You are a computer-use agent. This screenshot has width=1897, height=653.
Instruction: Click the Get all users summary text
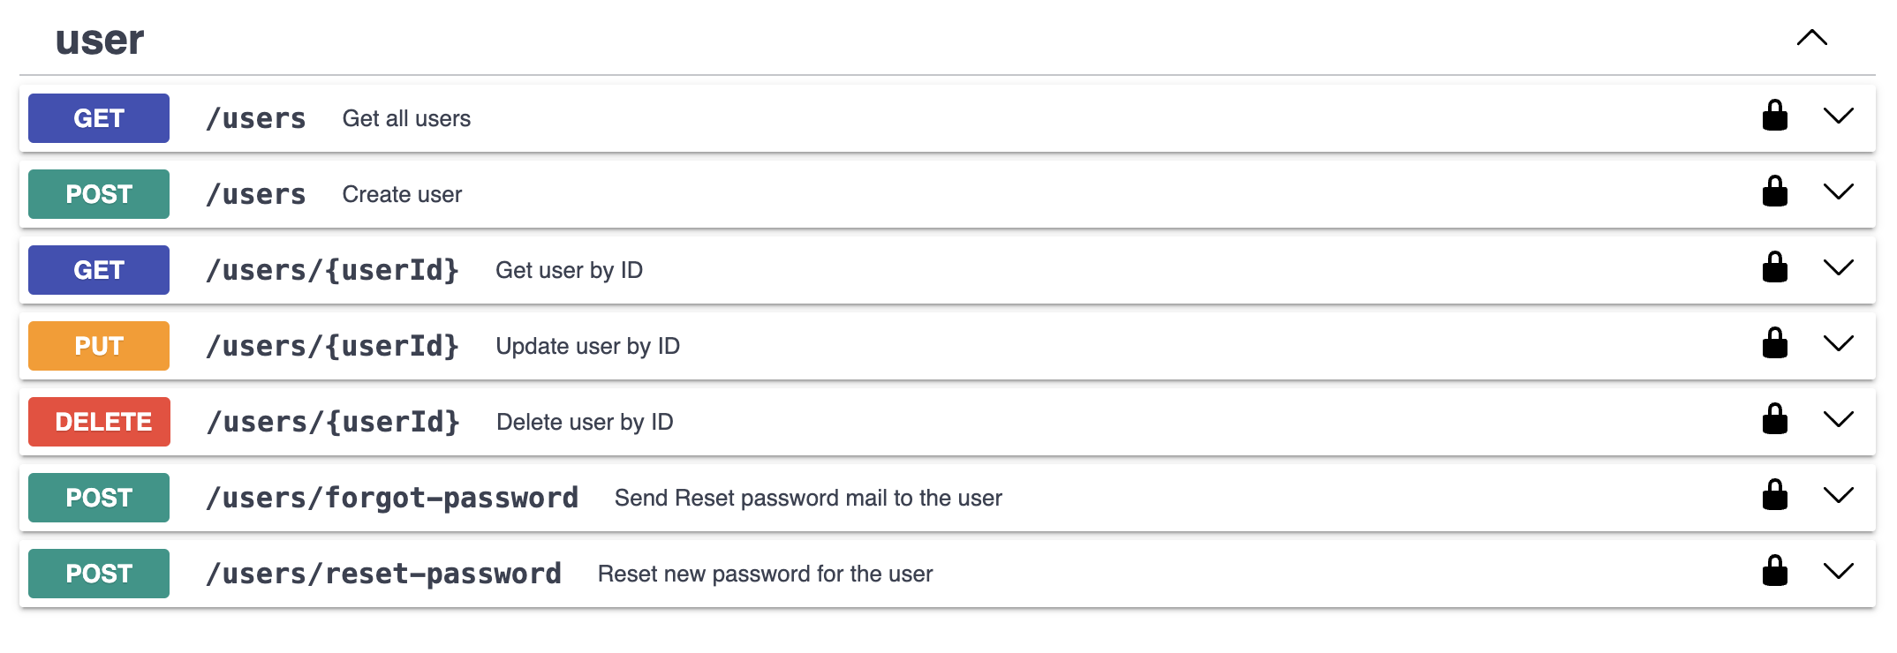tap(406, 117)
